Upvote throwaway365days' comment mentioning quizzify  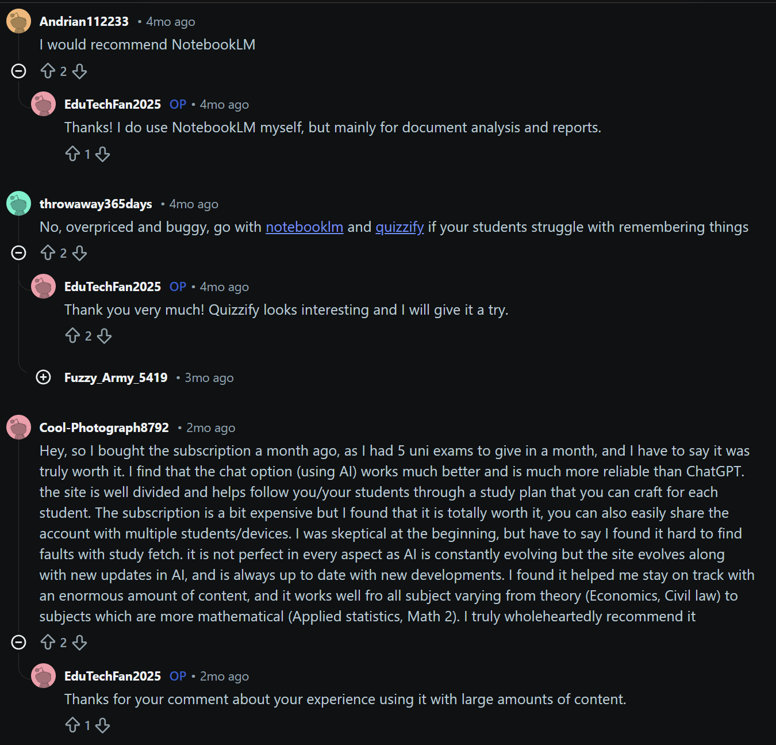click(x=48, y=253)
